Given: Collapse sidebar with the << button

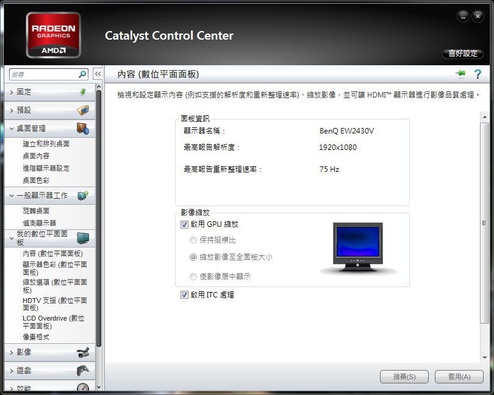Looking at the screenshot, I should (x=98, y=74).
